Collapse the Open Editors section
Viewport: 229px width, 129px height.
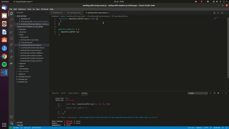[21, 16]
